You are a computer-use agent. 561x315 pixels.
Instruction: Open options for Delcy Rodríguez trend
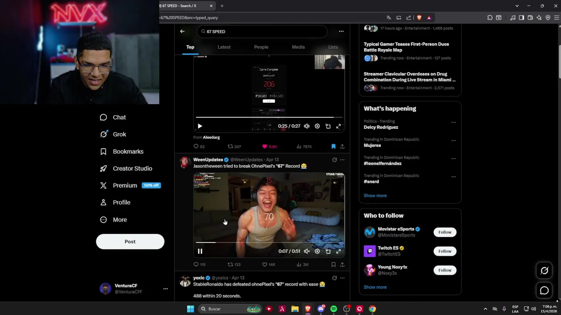454,122
